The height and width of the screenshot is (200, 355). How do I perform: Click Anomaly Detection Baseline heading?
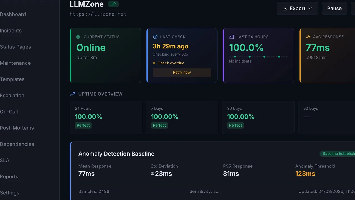(x=116, y=154)
